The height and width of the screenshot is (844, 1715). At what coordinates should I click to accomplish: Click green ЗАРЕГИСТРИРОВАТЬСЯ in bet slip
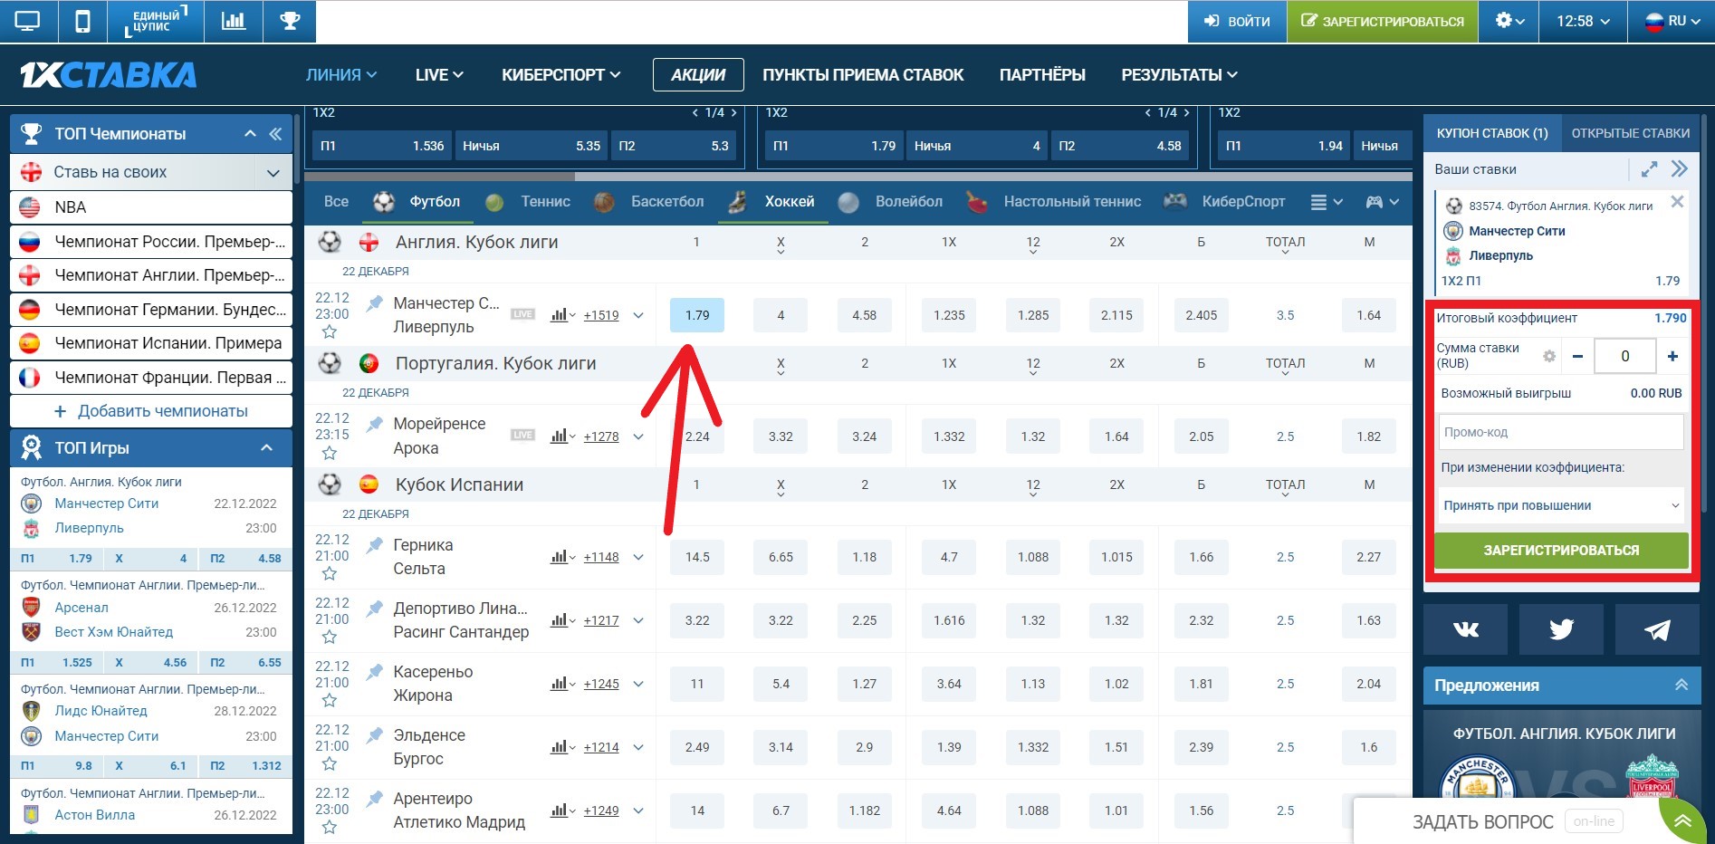1561,550
